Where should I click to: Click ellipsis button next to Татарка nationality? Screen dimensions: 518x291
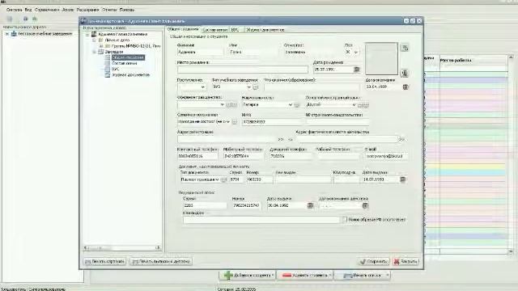click(x=297, y=105)
